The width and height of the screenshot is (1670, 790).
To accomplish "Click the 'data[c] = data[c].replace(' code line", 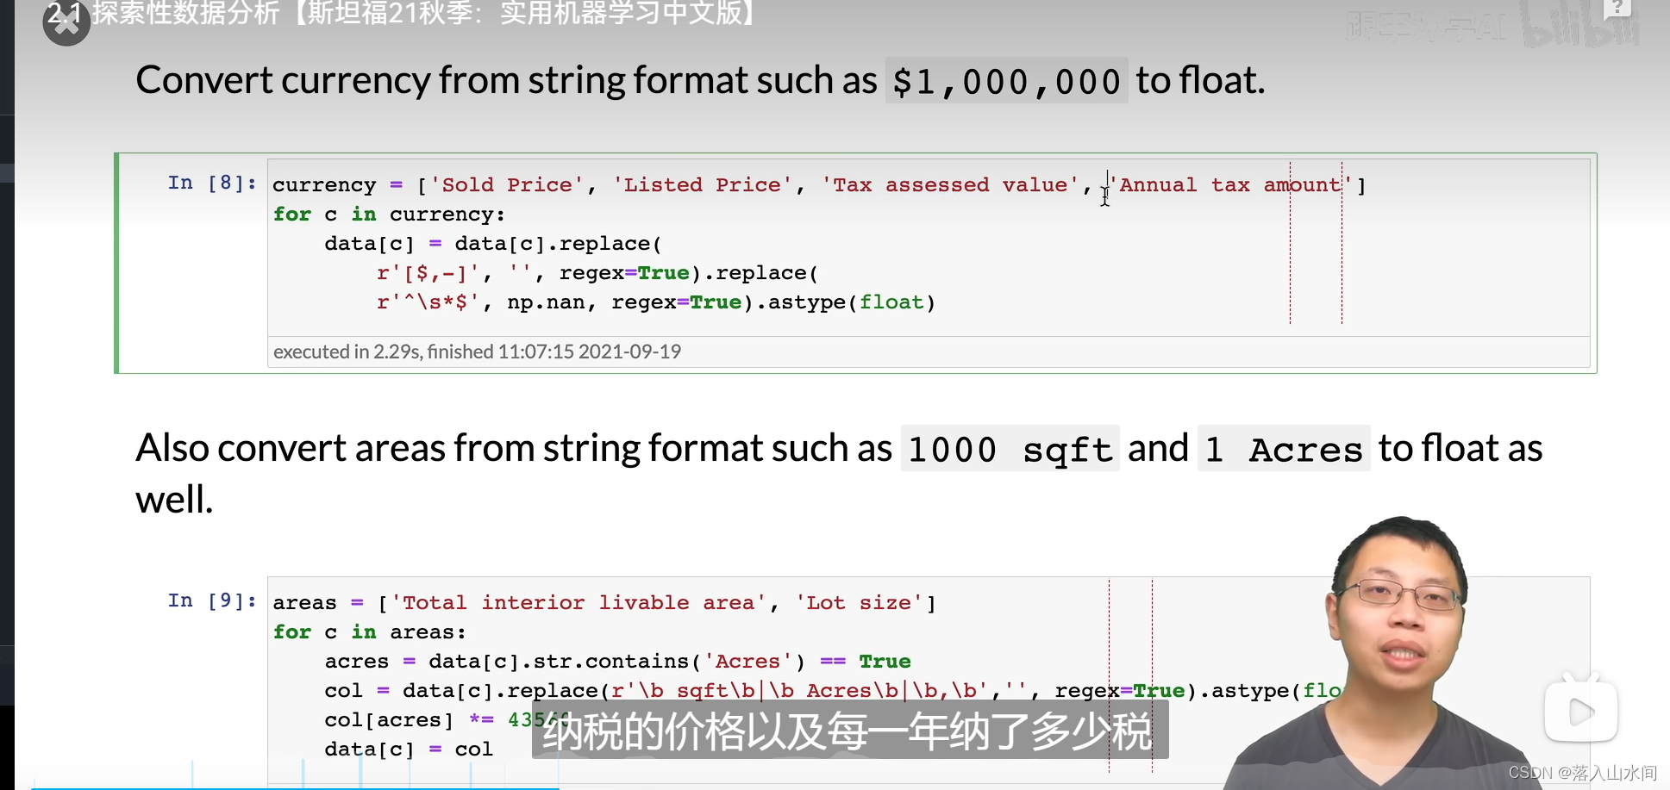I will click(493, 244).
